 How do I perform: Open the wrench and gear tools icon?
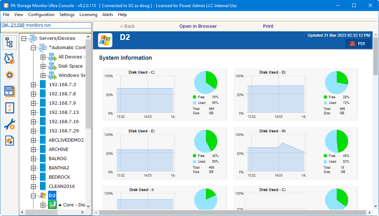pos(9,124)
